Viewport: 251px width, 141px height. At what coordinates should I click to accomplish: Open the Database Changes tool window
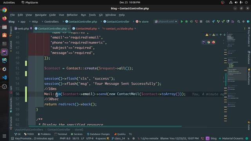click(x=98, y=134)
